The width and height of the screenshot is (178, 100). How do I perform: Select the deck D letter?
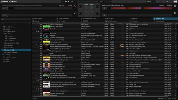point(175,13)
